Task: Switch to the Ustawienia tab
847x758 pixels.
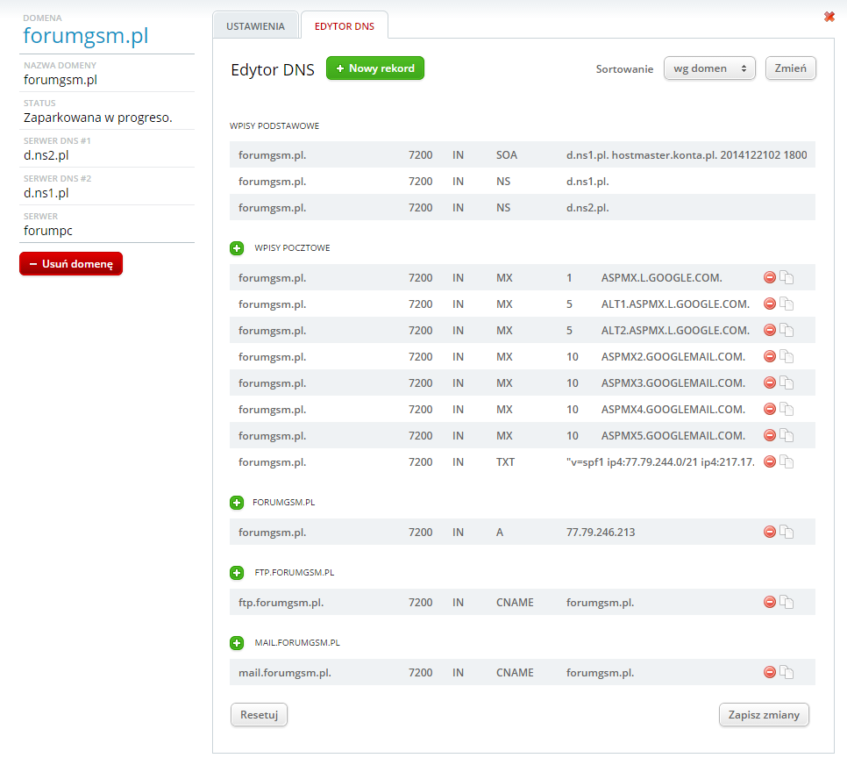Action: 255,26
